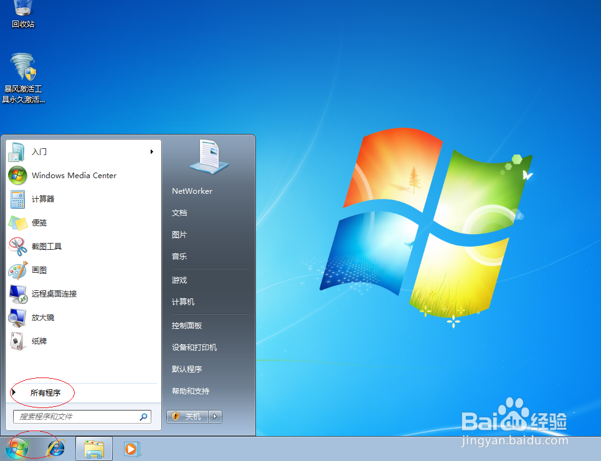601x461 pixels.
Task: Click the 远程桌面连接 text label
Action: (x=54, y=294)
